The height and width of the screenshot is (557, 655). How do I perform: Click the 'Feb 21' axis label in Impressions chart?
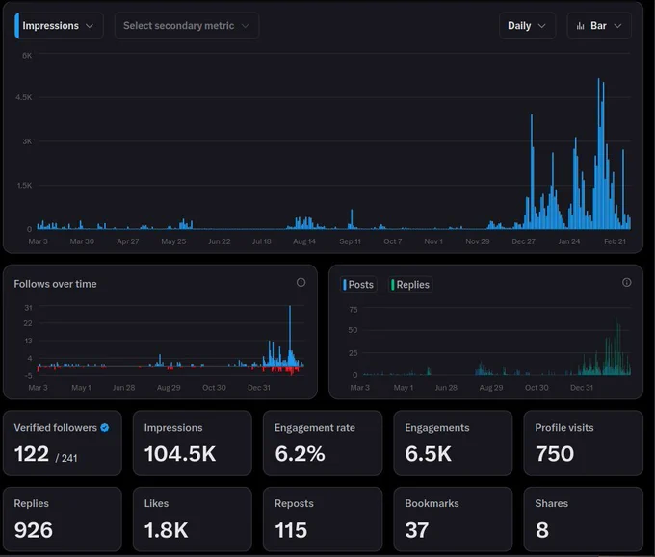(x=615, y=241)
